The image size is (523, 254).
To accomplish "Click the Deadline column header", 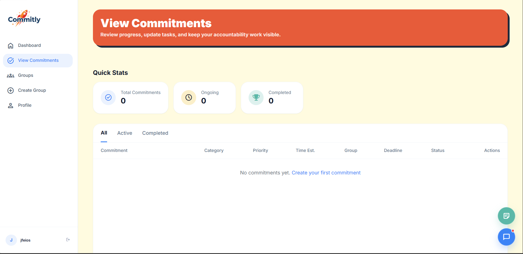I will (393, 151).
